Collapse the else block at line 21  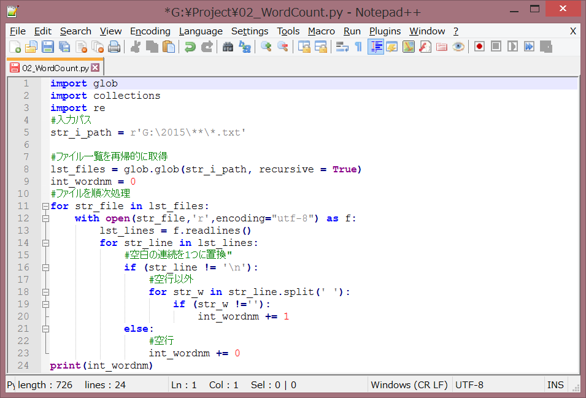tap(45, 329)
